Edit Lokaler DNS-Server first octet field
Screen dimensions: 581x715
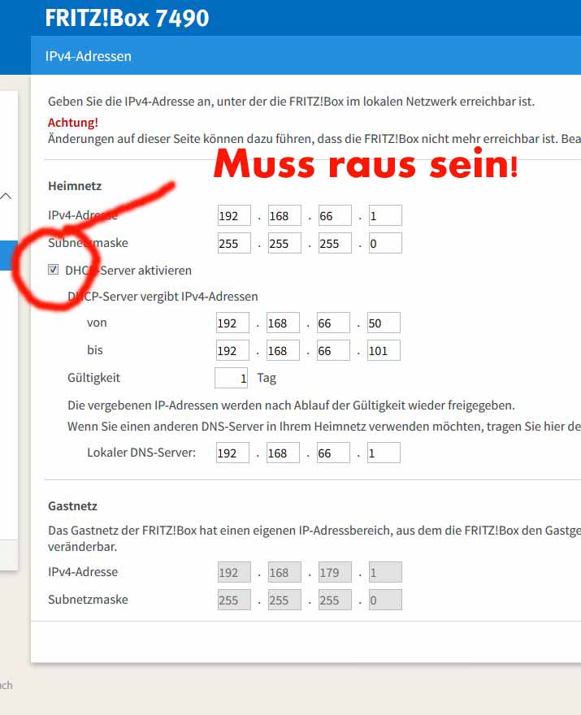(x=232, y=453)
